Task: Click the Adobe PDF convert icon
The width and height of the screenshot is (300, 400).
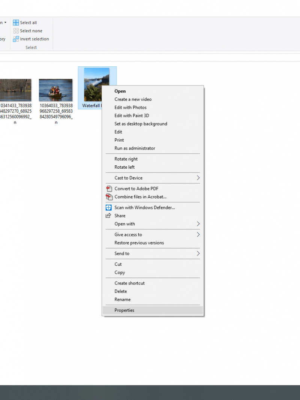Action: 109,189
